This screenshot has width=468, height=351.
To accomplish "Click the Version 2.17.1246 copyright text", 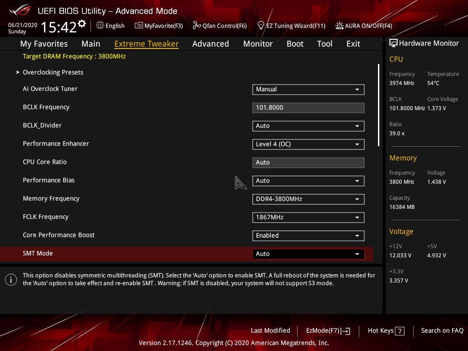I will coord(234,343).
